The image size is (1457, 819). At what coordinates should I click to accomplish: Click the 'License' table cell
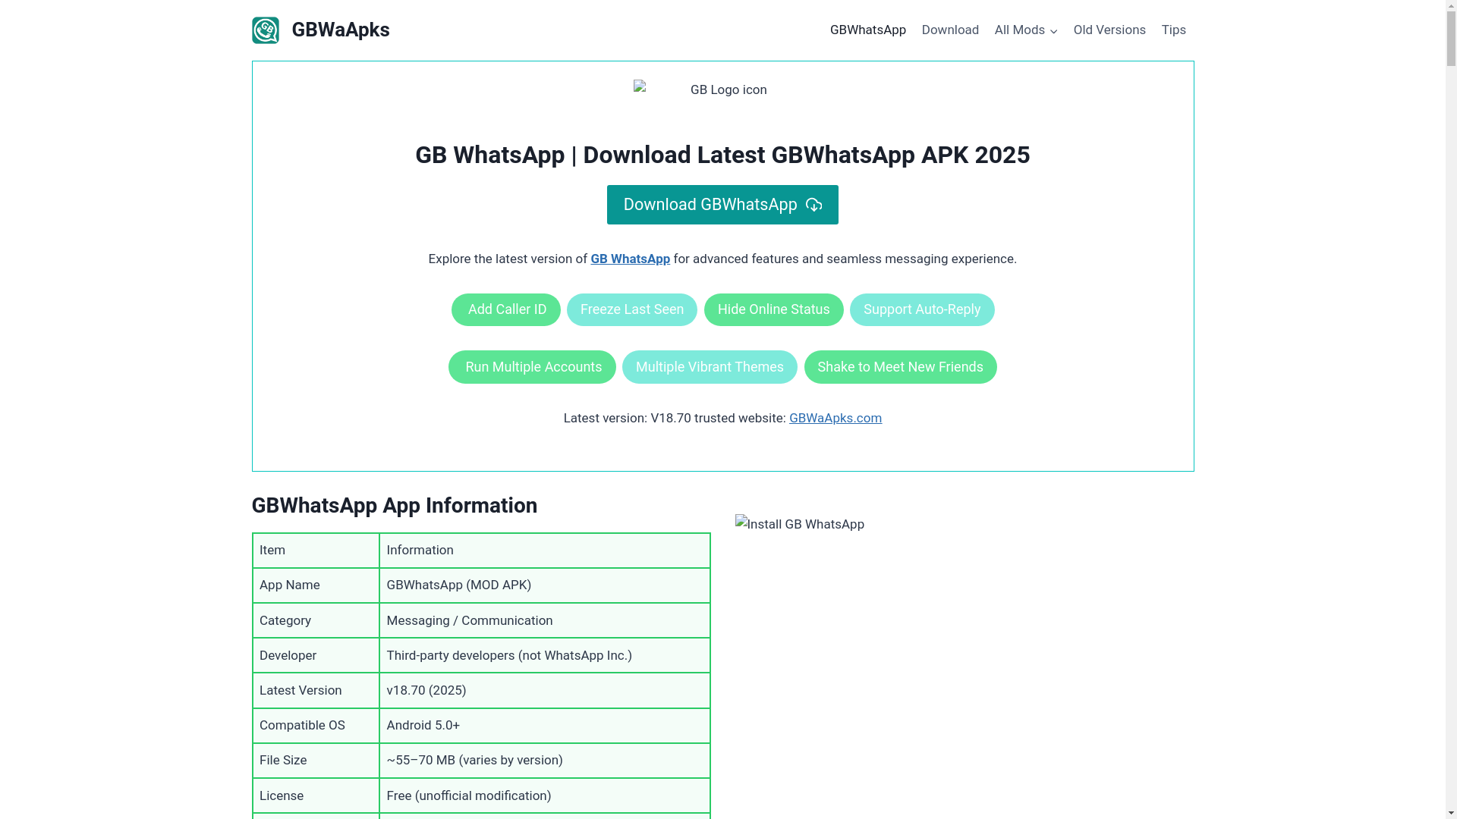(316, 795)
